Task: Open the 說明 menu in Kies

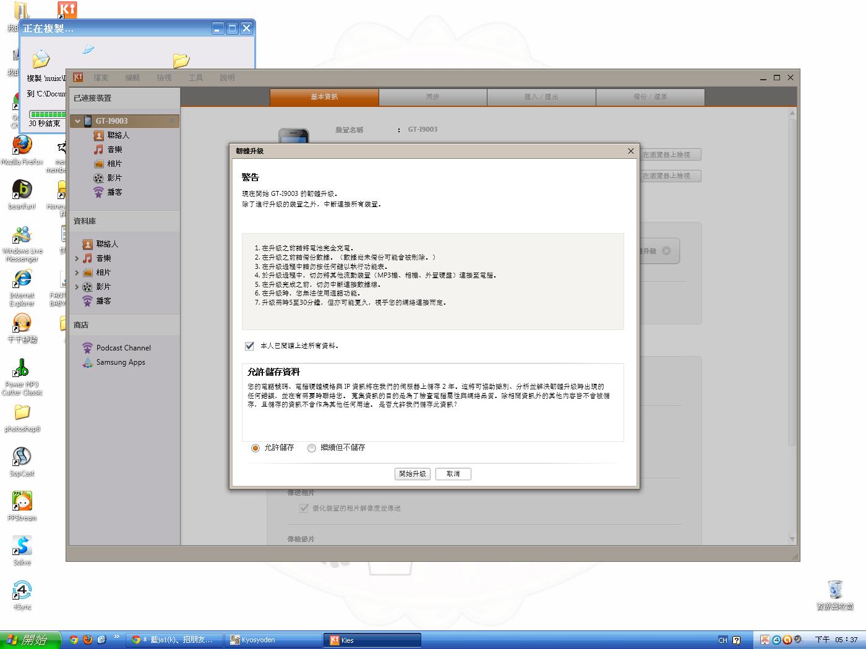Action: tap(227, 78)
